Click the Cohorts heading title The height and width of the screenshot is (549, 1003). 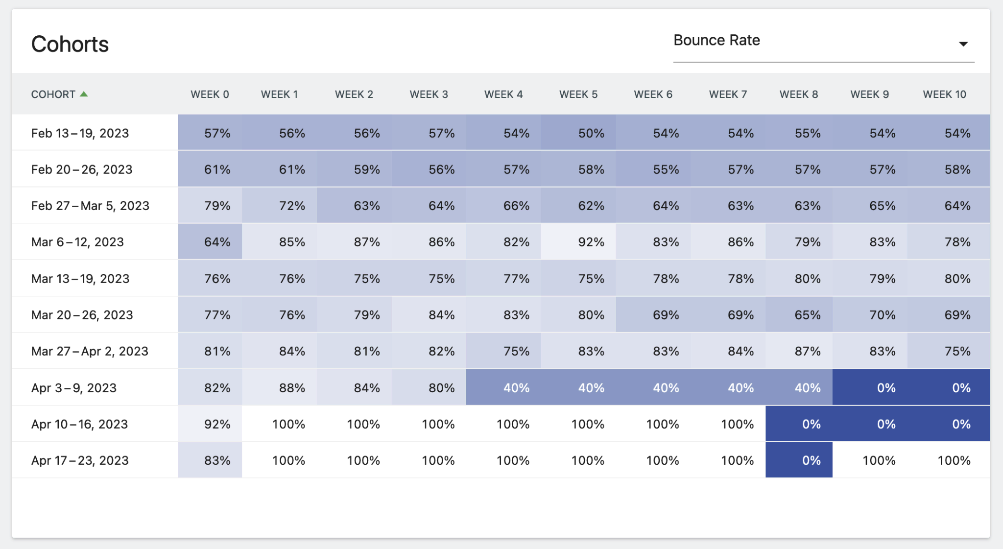click(70, 44)
